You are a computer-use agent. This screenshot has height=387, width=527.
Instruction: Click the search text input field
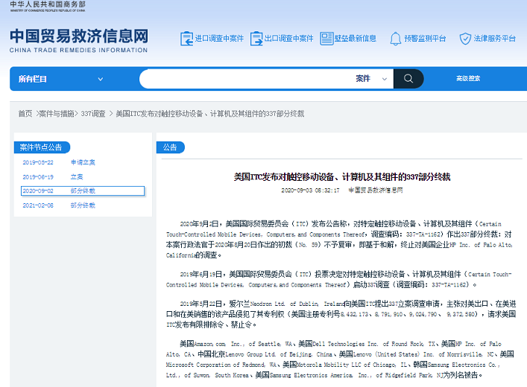point(247,79)
